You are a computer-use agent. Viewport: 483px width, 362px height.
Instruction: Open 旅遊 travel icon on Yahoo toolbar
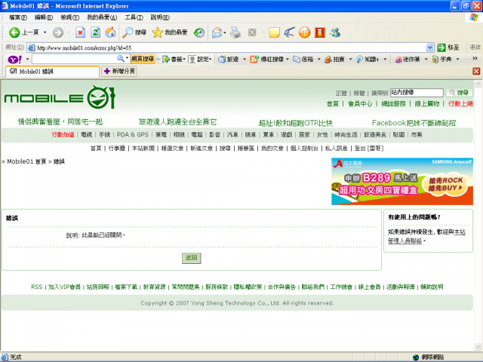[x=222, y=59]
